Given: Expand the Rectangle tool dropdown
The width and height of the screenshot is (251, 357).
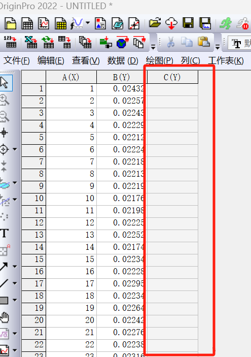Looking at the screenshot, I should (15, 300).
